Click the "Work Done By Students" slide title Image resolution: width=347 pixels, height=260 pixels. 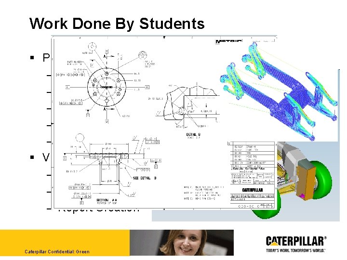[x=117, y=24]
